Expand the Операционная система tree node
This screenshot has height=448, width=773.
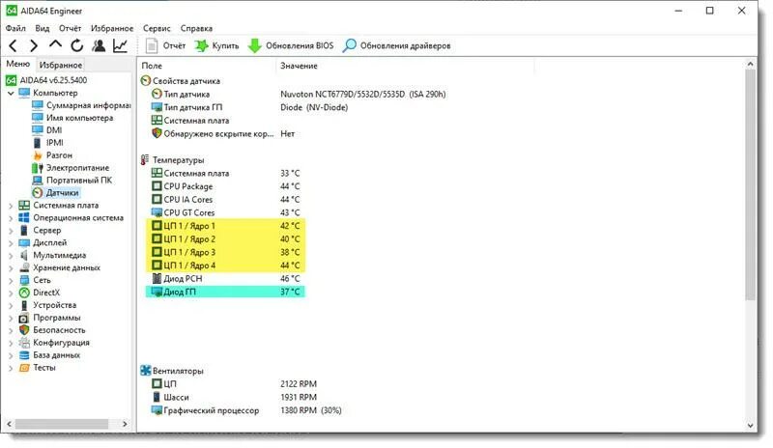[11, 218]
